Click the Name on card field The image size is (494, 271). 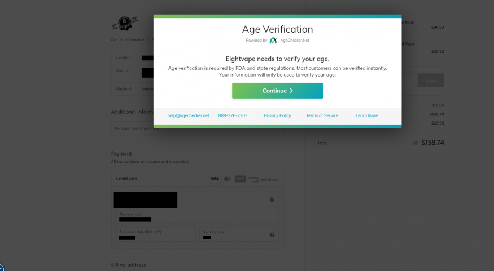(198, 217)
